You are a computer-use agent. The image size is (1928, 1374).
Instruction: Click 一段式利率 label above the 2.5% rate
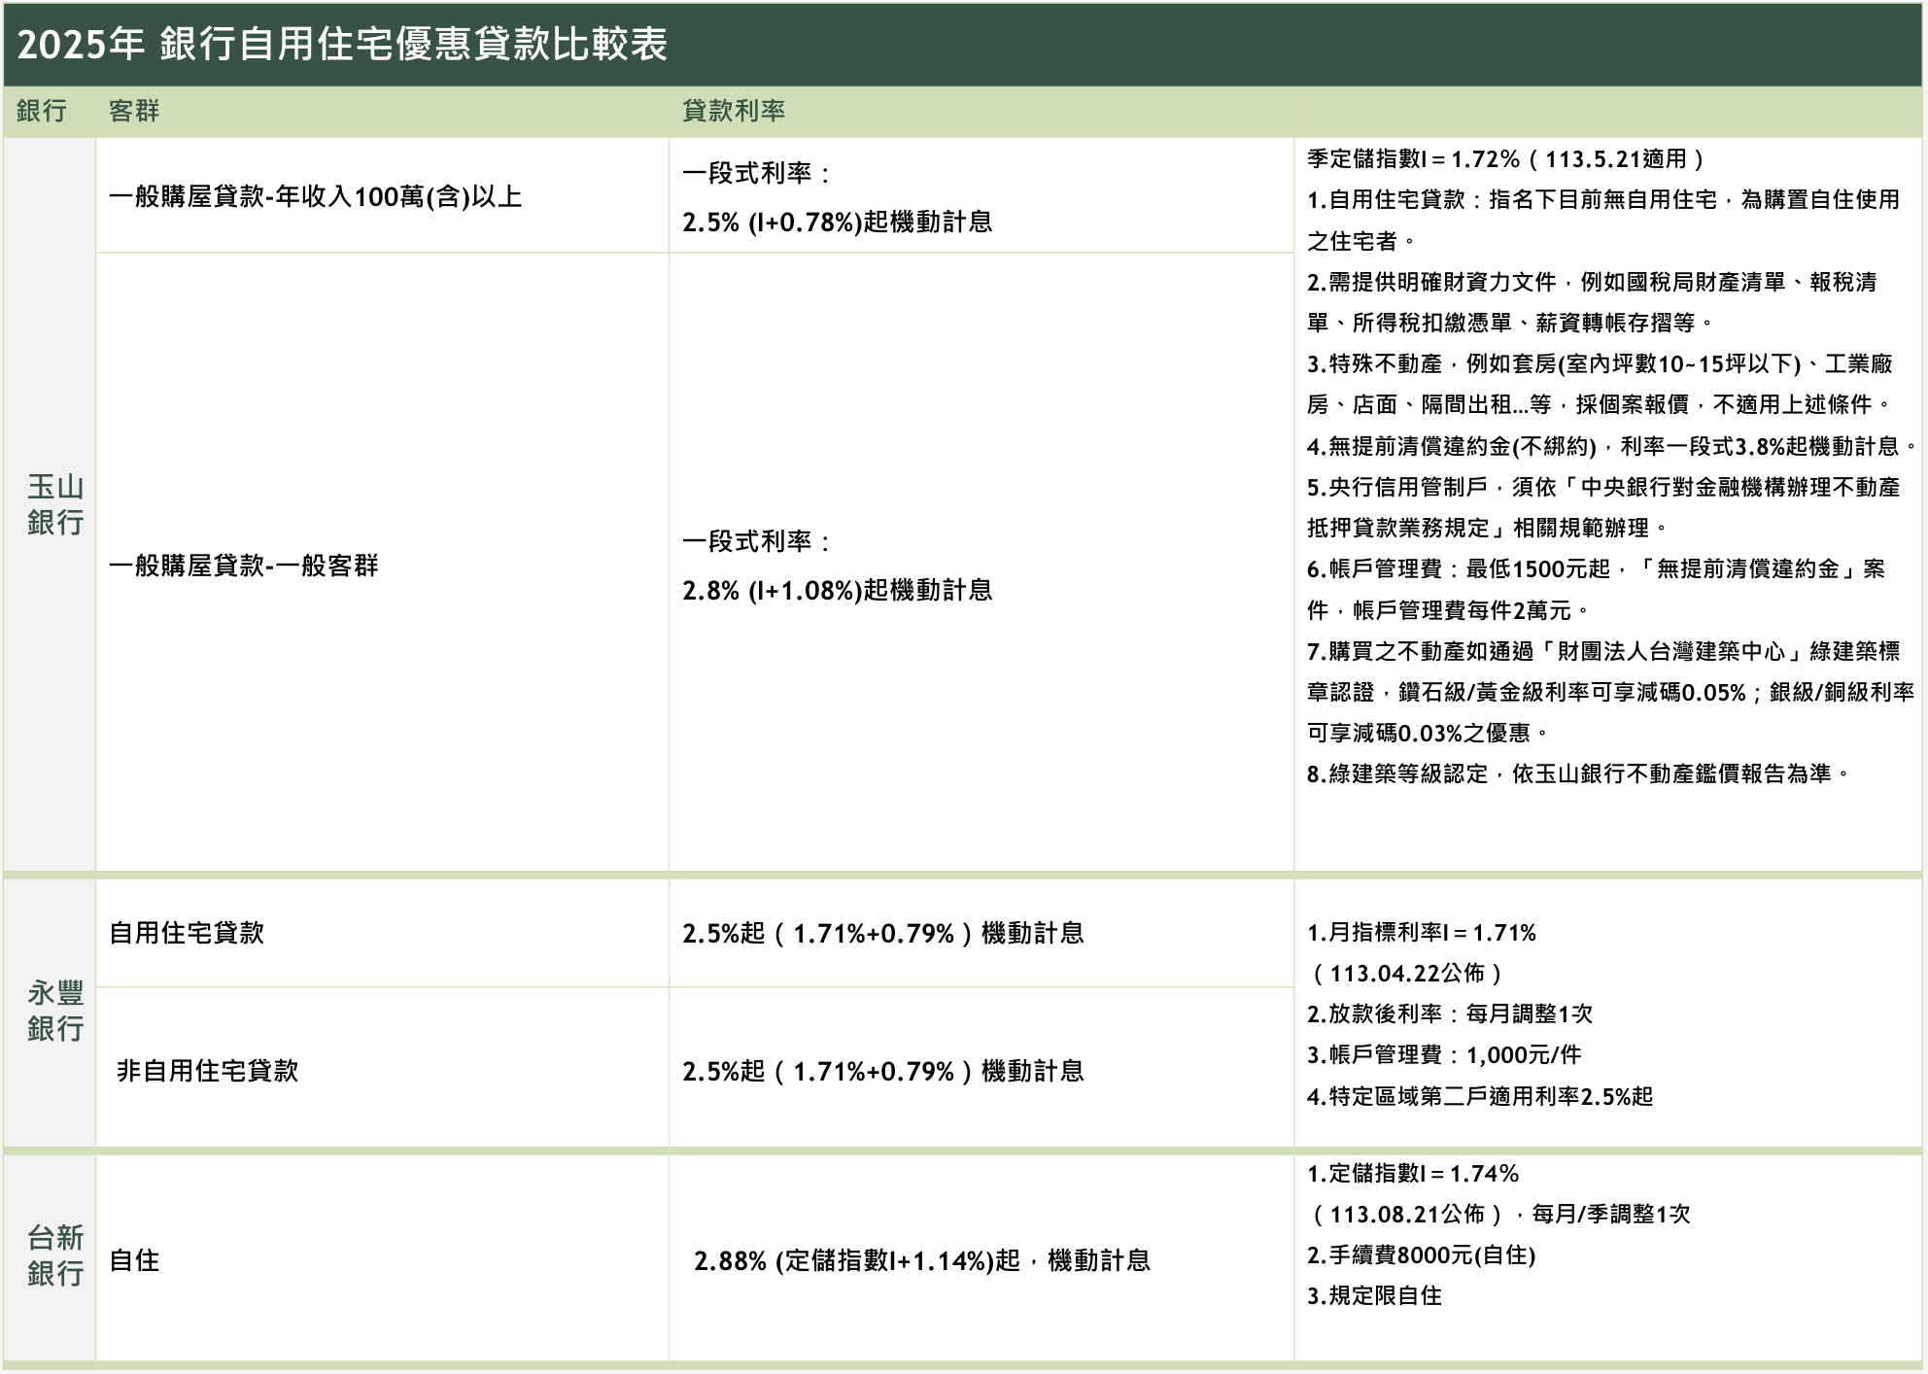click(x=758, y=174)
